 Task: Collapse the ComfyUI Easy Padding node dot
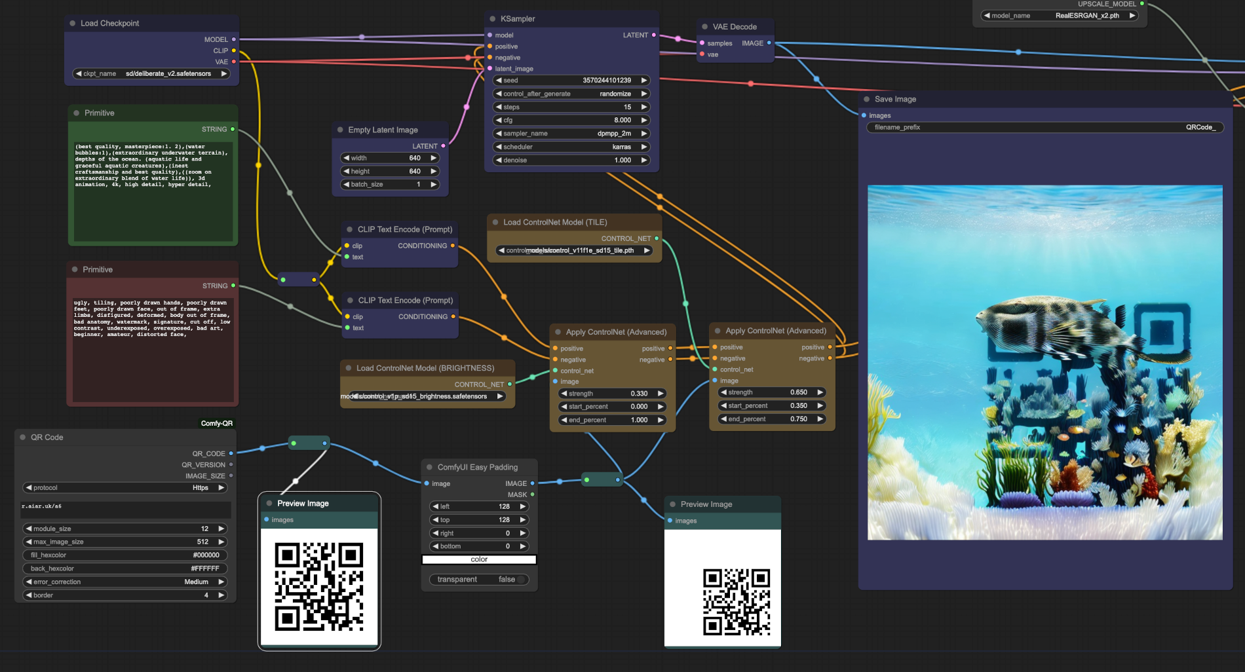click(430, 468)
